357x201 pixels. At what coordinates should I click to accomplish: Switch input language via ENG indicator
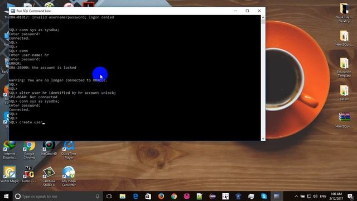click(x=323, y=196)
